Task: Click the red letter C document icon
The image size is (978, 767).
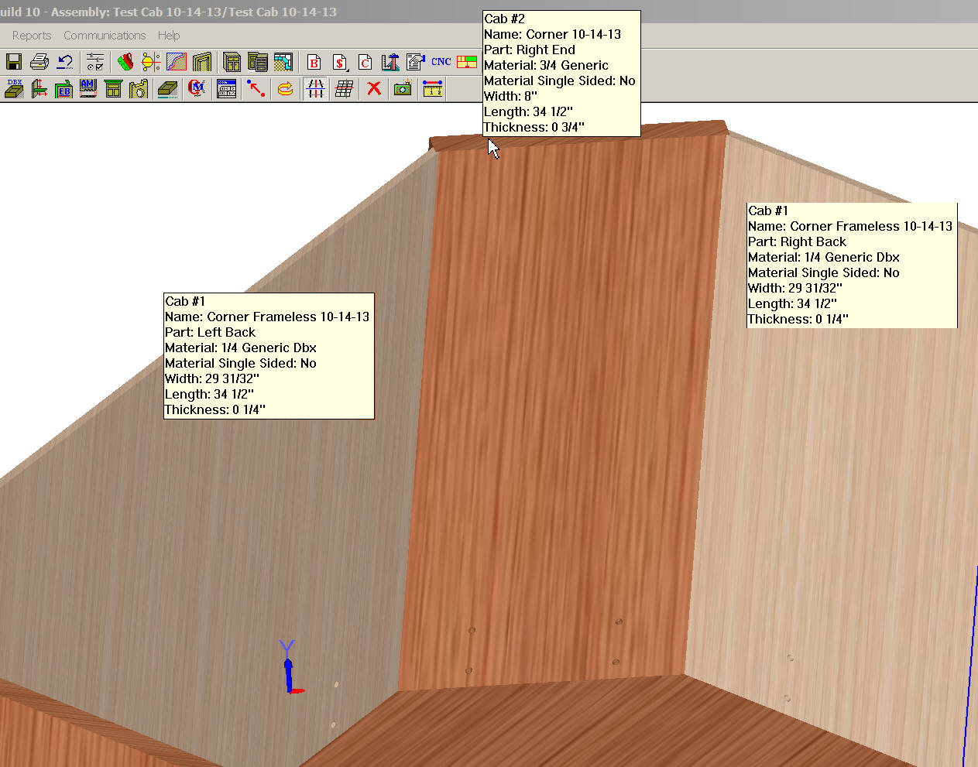Action: [365, 62]
